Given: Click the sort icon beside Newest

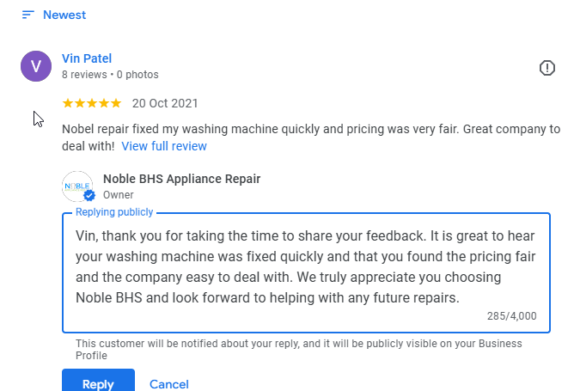Looking at the screenshot, I should click(28, 15).
